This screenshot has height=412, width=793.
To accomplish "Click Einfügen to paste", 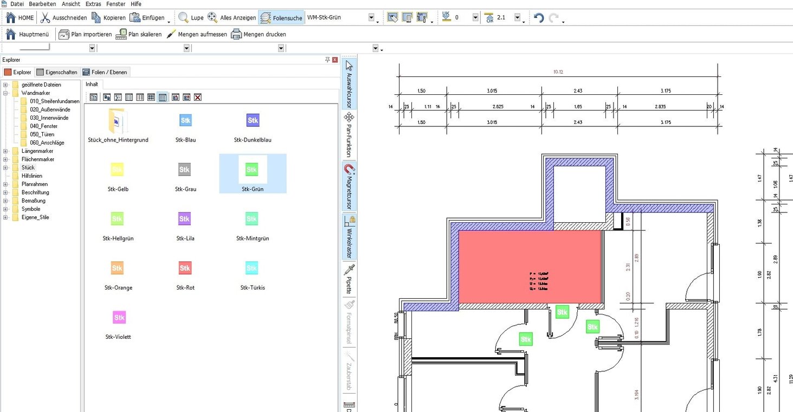I will coord(147,18).
